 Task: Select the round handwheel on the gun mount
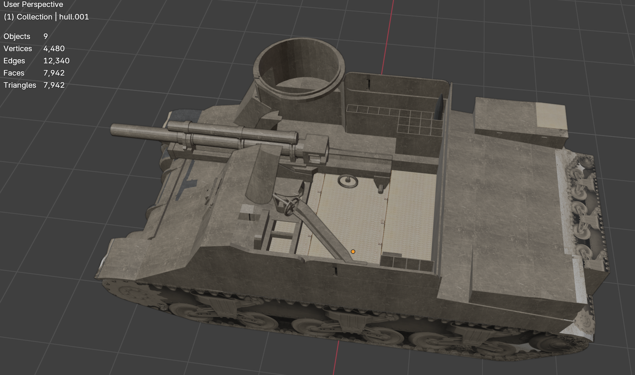pyautogui.click(x=291, y=206)
